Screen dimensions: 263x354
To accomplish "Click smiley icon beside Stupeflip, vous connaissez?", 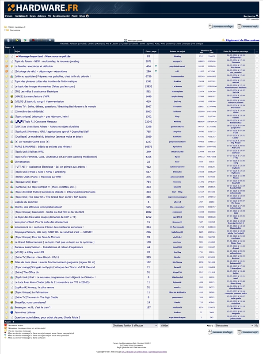I will pyautogui.click(x=12, y=302).
